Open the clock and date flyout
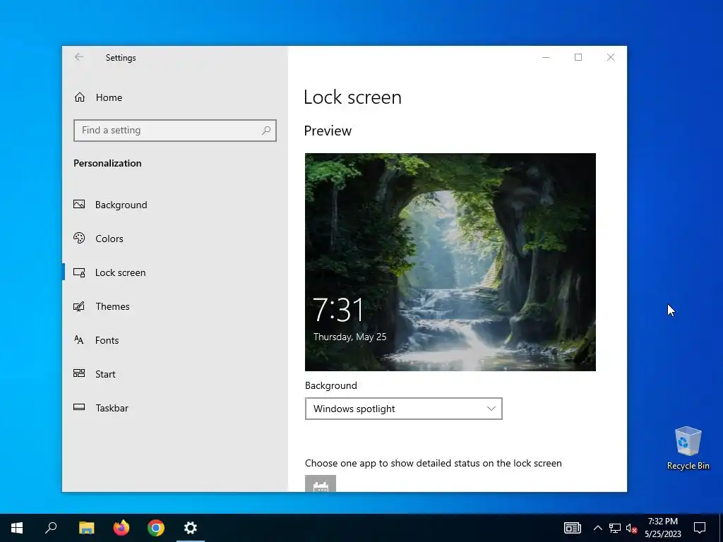The width and height of the screenshot is (723, 542). 663,528
